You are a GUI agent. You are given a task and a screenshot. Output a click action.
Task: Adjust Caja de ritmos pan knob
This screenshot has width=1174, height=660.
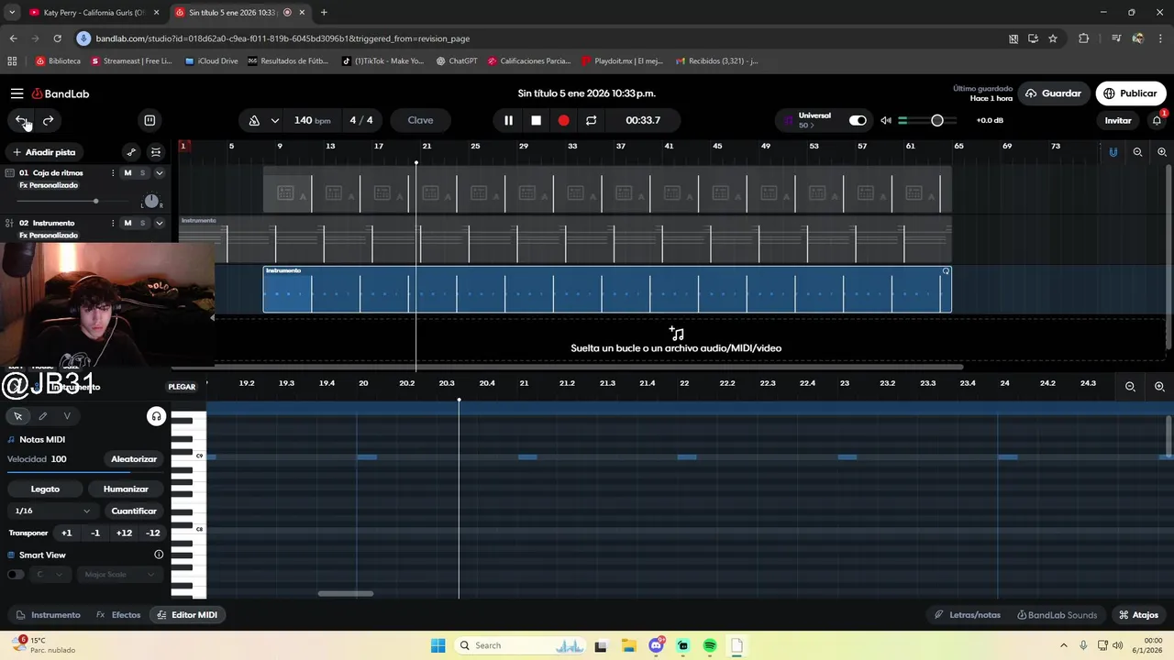click(151, 201)
